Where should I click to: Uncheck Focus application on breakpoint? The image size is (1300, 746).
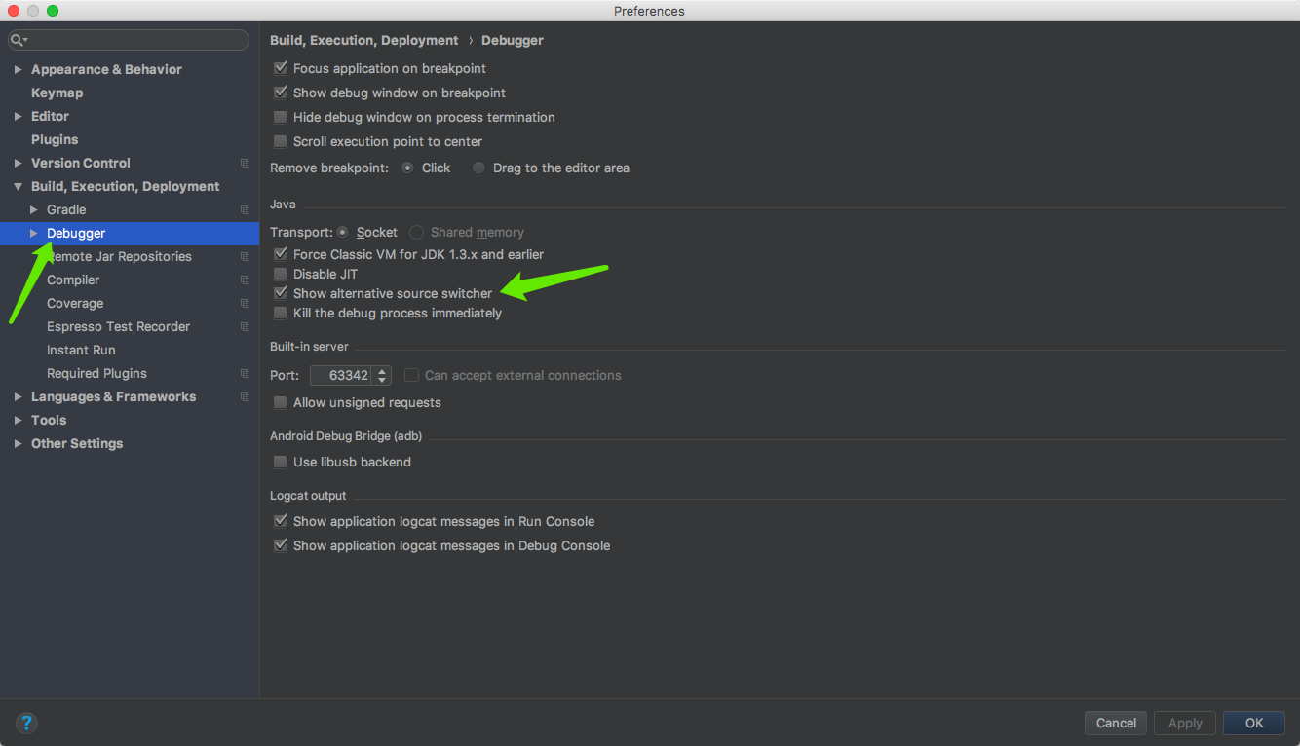[281, 68]
